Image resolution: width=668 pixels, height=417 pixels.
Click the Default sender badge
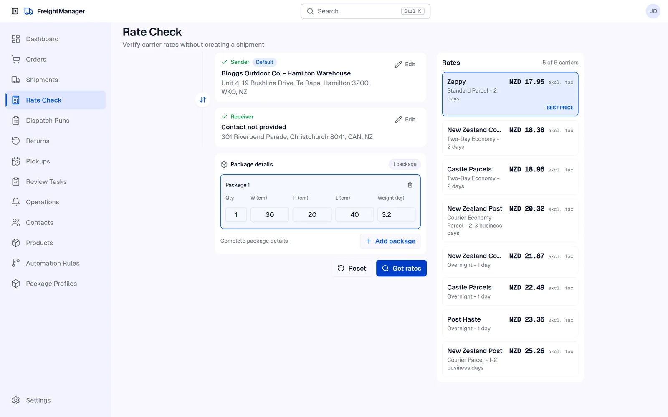(265, 62)
